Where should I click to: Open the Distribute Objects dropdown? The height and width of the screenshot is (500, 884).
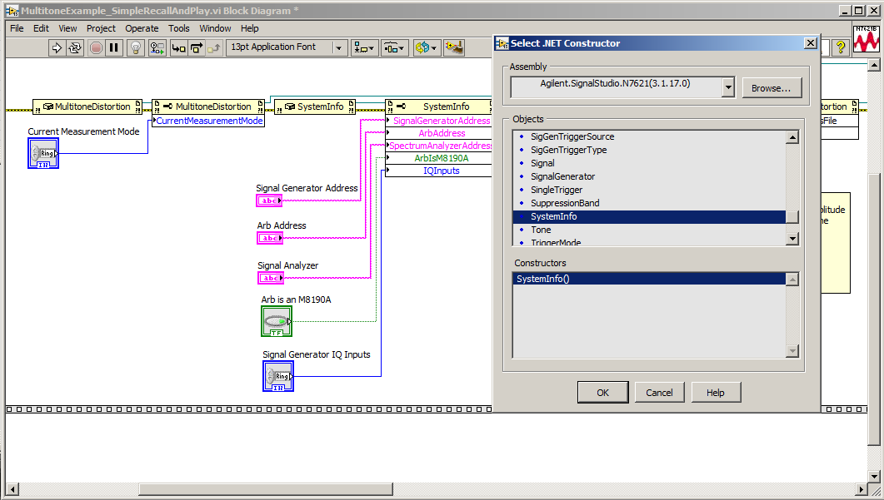click(x=395, y=48)
